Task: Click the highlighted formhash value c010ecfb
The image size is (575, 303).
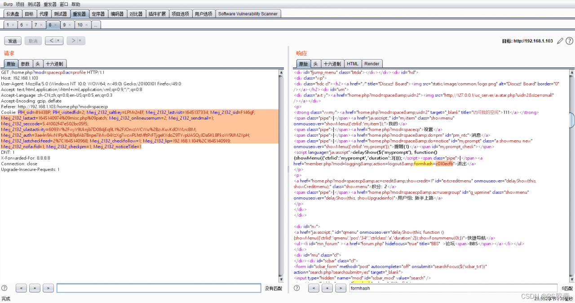Action: click(445, 164)
